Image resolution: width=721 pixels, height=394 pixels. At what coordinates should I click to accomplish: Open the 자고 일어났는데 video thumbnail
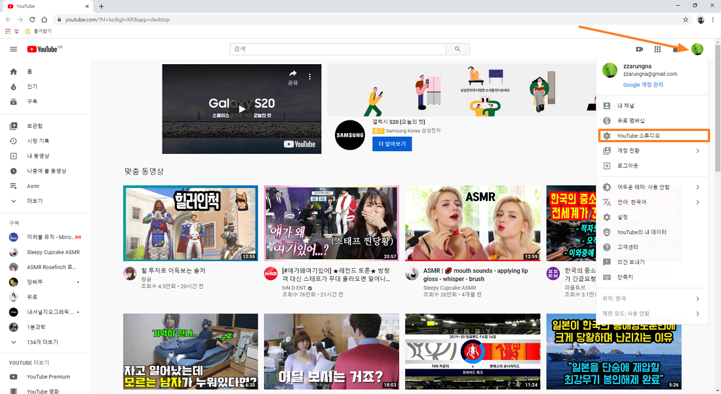pyautogui.click(x=190, y=351)
